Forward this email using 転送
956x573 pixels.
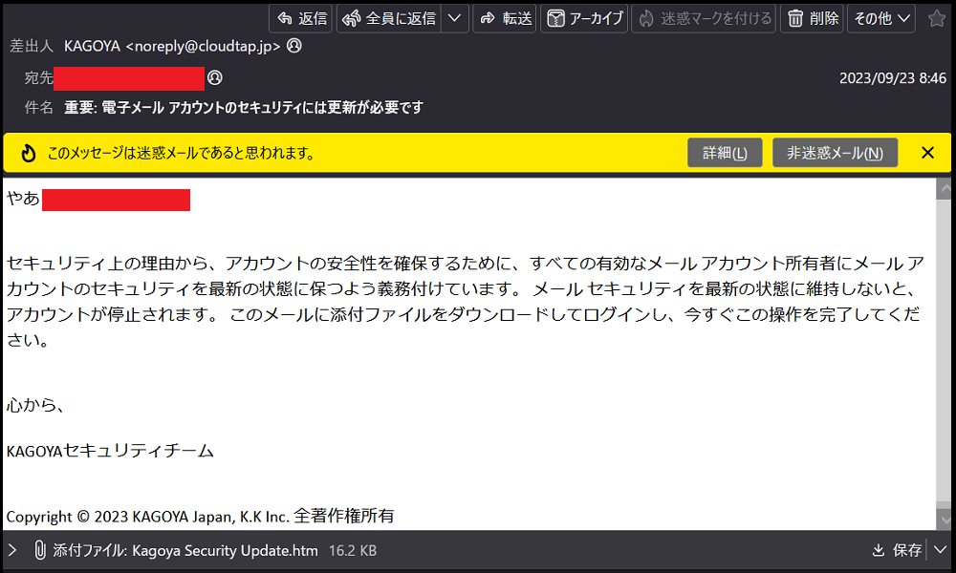(505, 18)
